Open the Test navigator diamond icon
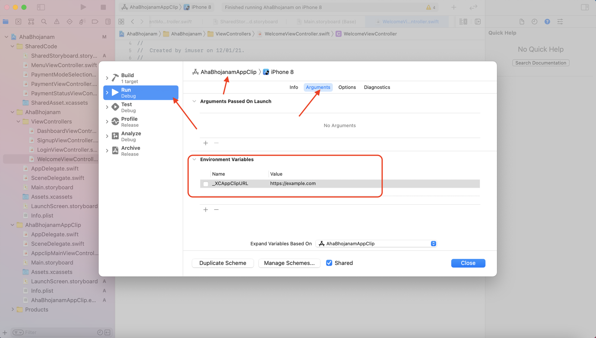This screenshot has height=338, width=596. point(70,22)
